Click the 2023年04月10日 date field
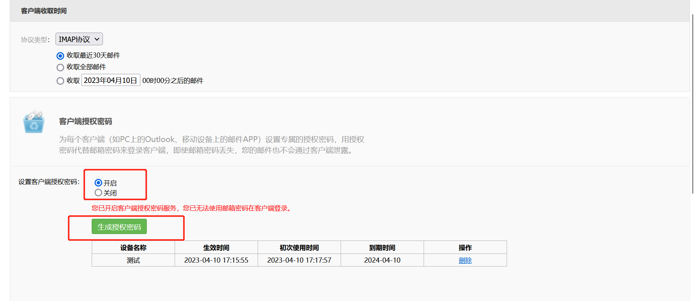The width and height of the screenshot is (694, 301). 111,80
